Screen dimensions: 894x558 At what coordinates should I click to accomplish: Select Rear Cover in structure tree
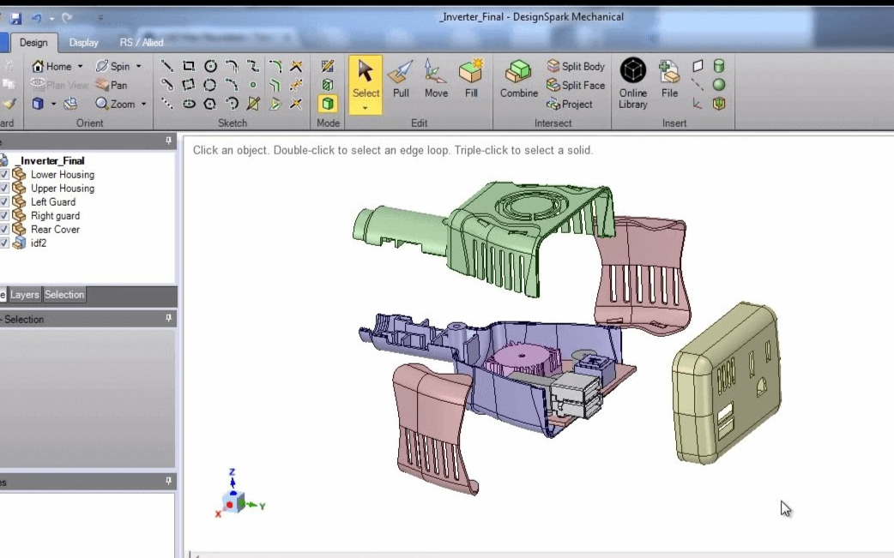pos(55,229)
